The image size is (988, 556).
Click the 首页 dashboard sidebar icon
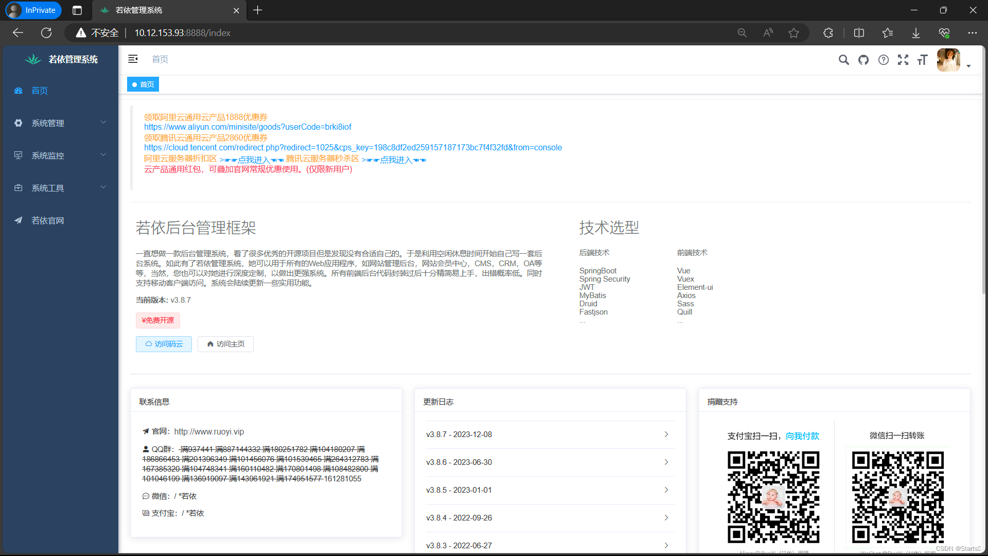tap(19, 91)
